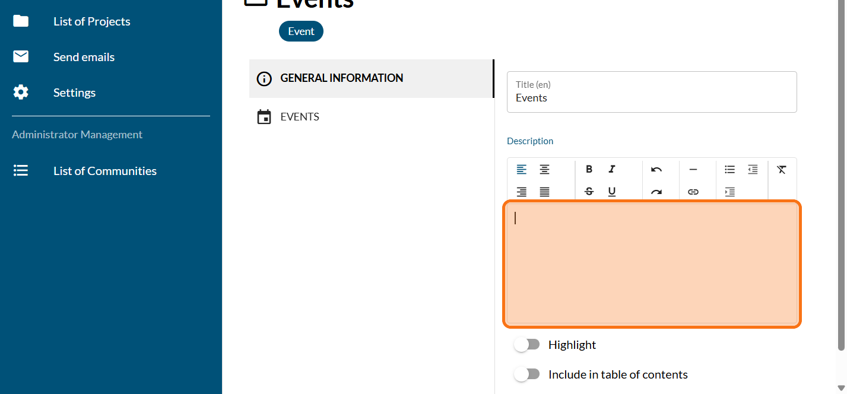Viewport: 847px width, 394px height.
Task: Underline the selected text
Action: 612,192
